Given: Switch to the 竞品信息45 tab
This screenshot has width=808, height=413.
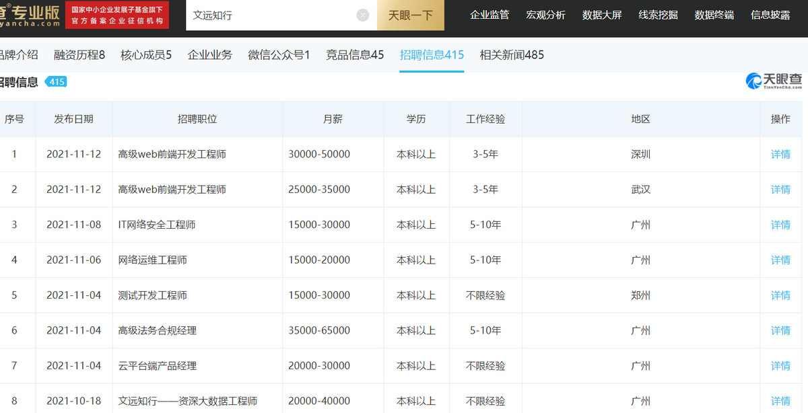Looking at the screenshot, I should point(355,55).
